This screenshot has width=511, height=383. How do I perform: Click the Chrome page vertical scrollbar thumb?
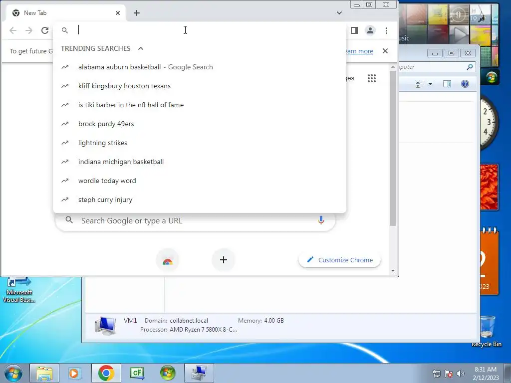point(393,148)
